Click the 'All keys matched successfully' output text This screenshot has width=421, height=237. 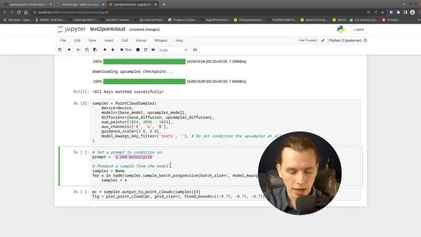(x=128, y=92)
